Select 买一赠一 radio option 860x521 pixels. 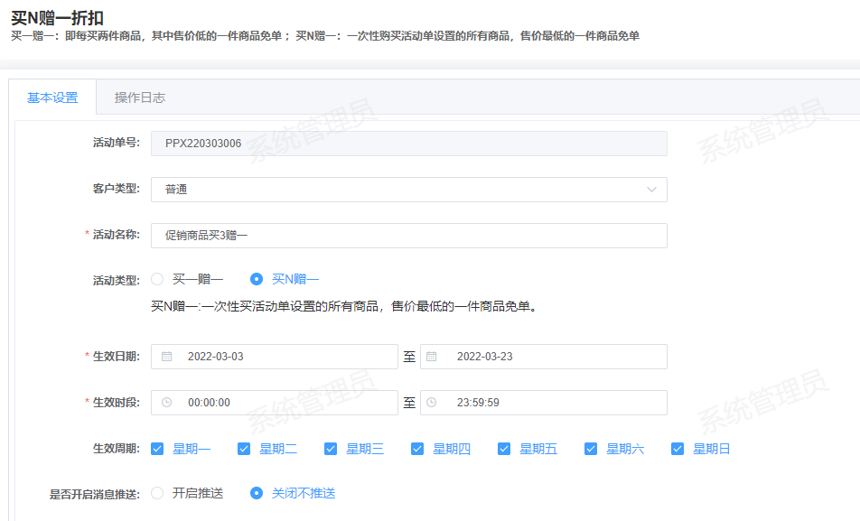157,279
